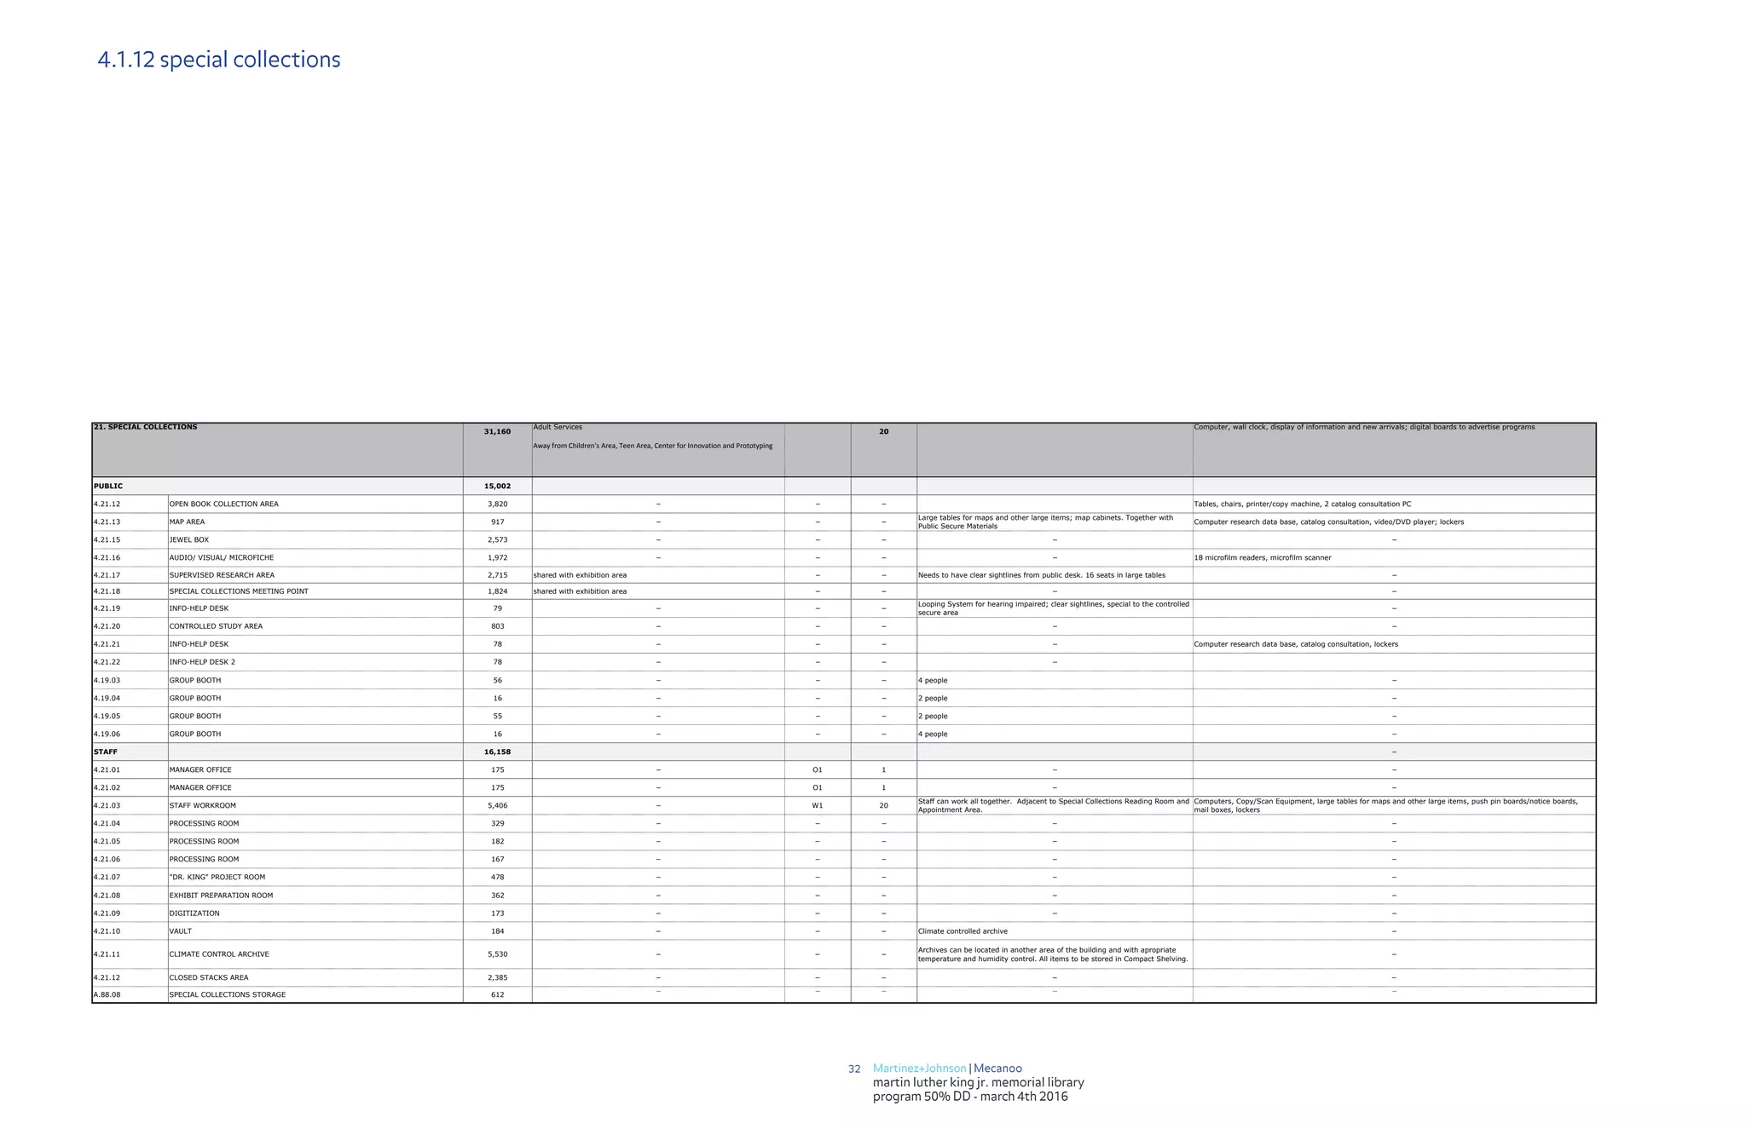Click the VAULT row name

click(x=180, y=931)
